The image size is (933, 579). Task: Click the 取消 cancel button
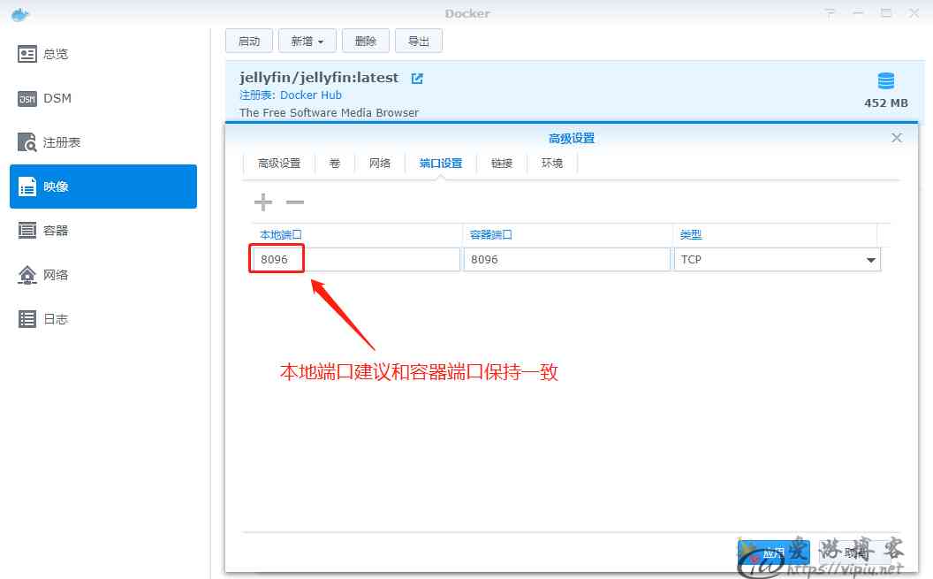click(855, 553)
